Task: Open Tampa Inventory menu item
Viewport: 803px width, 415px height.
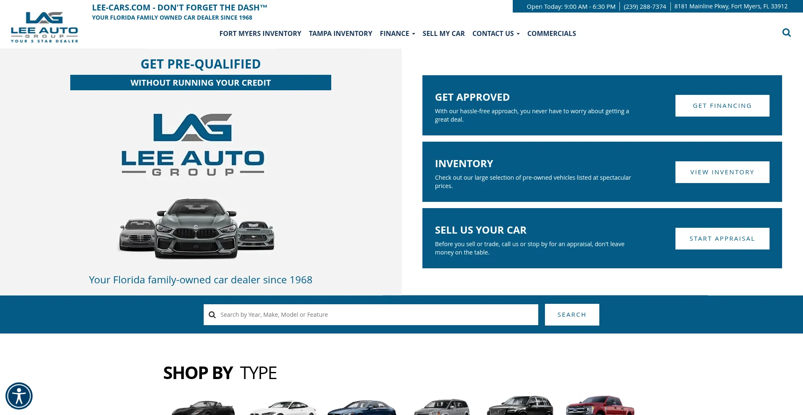Action: 340,33
